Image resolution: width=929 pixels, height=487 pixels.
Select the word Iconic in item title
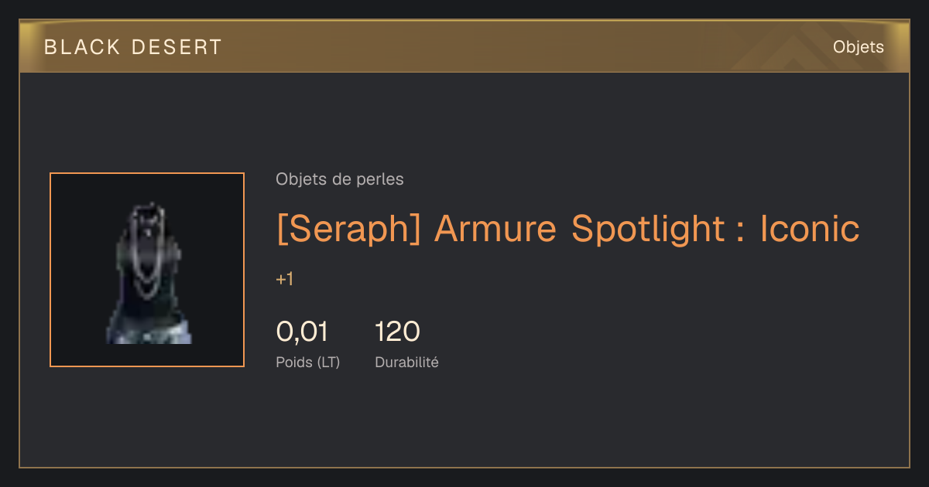[810, 229]
